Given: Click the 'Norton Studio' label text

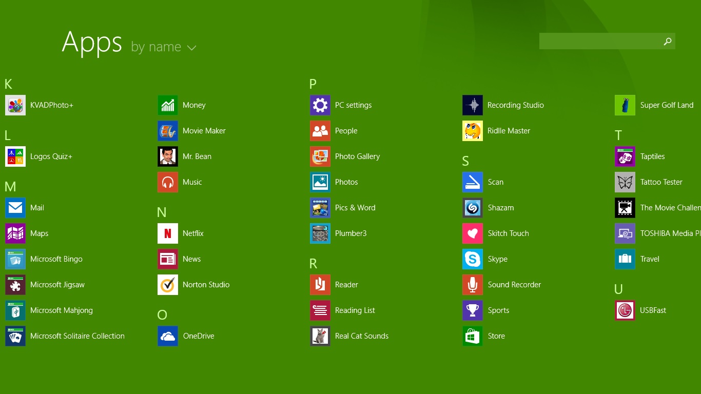Looking at the screenshot, I should coord(206,285).
